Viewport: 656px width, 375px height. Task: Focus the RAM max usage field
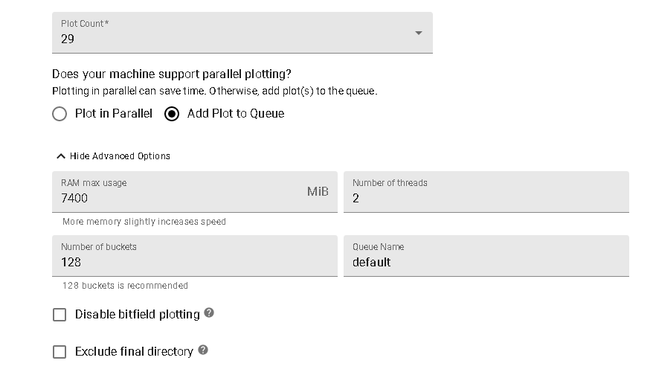(x=179, y=198)
